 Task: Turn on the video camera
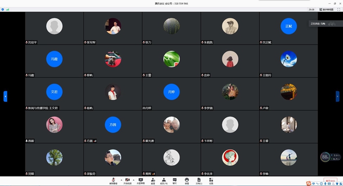point(127,181)
